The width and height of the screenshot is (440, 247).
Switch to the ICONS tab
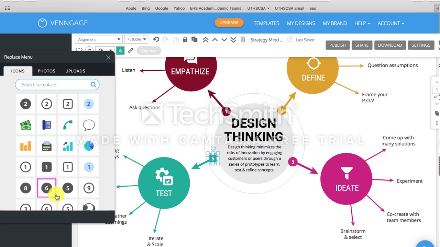pos(18,71)
